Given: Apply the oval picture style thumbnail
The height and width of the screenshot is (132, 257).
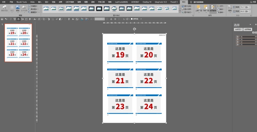Looking at the screenshot, I should tap(114, 9).
